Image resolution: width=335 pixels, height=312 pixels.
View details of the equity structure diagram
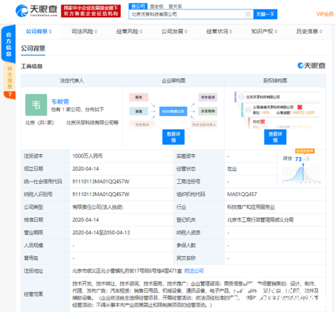pos(275,137)
